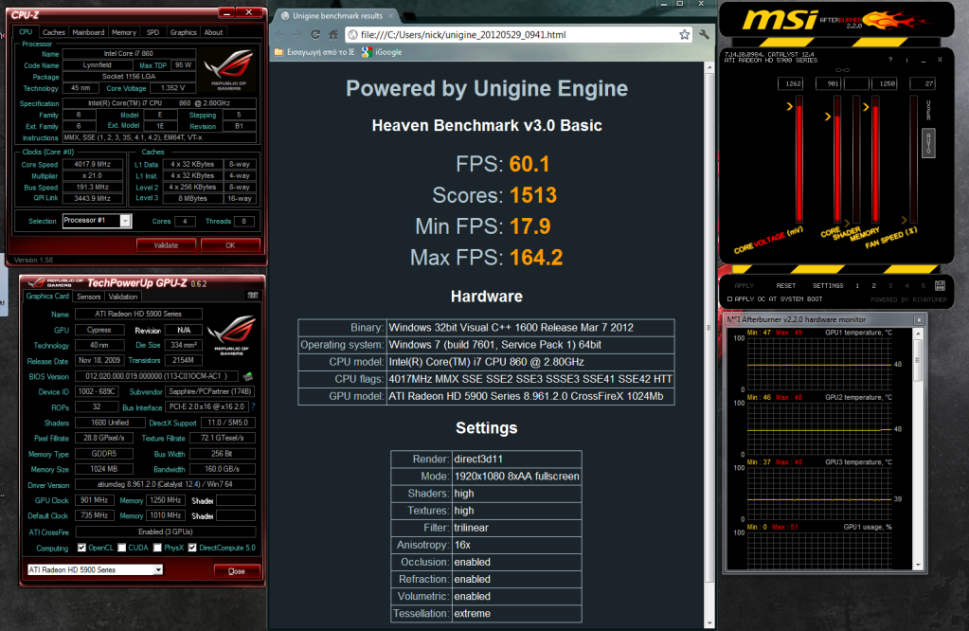Click the 'Tessellation' extreme setting row
This screenshot has width=969, height=631.
tap(486, 614)
